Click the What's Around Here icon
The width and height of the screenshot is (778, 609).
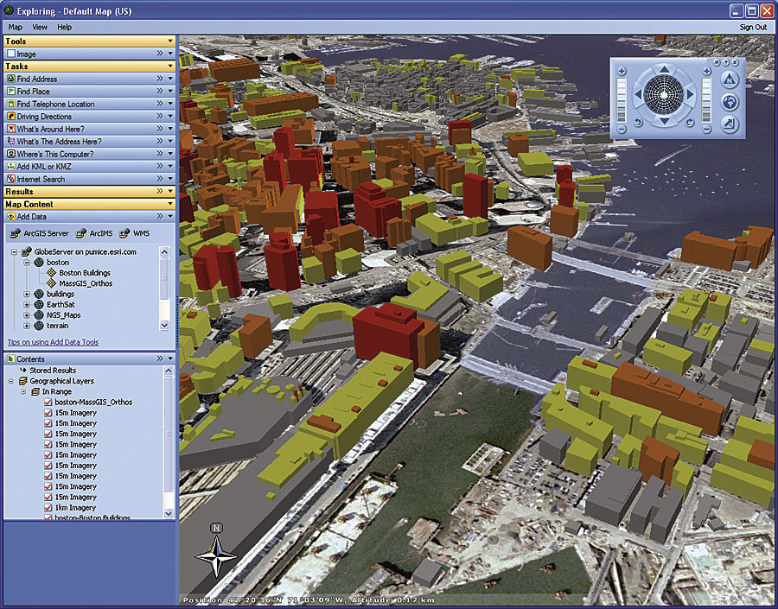[x=11, y=129]
